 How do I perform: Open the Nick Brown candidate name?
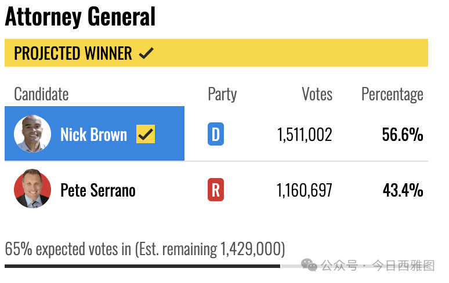(x=93, y=135)
